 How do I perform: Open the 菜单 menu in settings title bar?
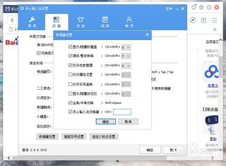coord(169,9)
